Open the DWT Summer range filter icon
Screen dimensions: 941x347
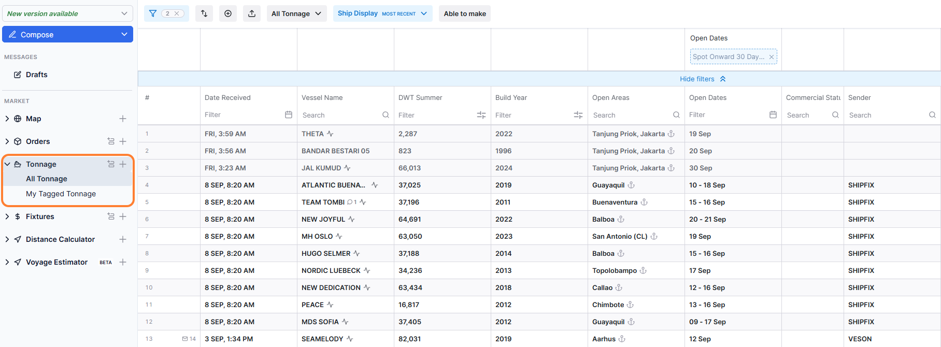coord(481,115)
